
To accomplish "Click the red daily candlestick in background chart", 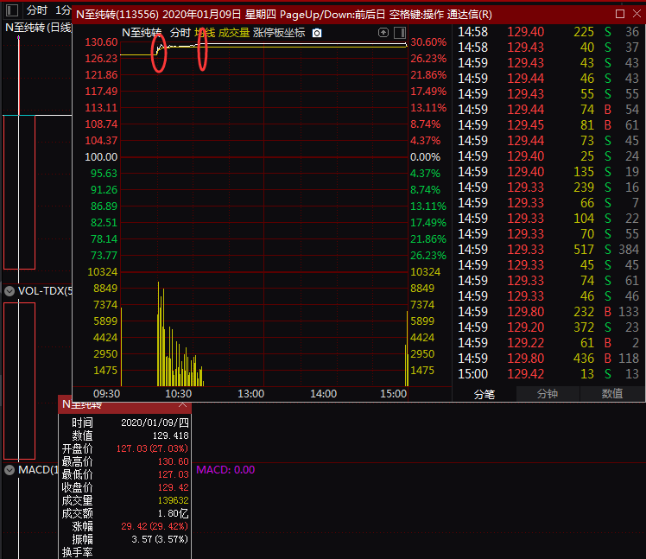I will click(19, 192).
